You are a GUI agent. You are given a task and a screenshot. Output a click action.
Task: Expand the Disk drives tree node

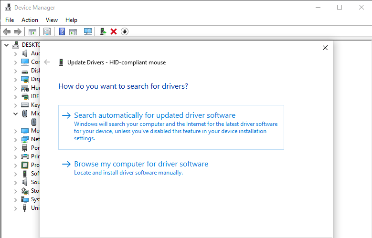click(15, 71)
